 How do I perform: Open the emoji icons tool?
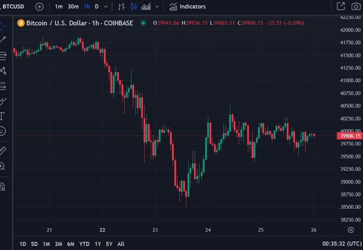(2, 131)
